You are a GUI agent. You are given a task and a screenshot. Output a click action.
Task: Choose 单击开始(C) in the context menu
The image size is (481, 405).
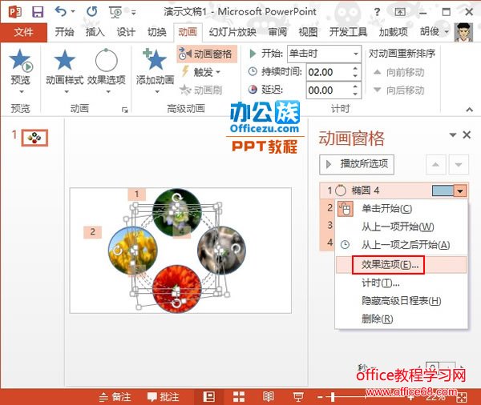402,209
